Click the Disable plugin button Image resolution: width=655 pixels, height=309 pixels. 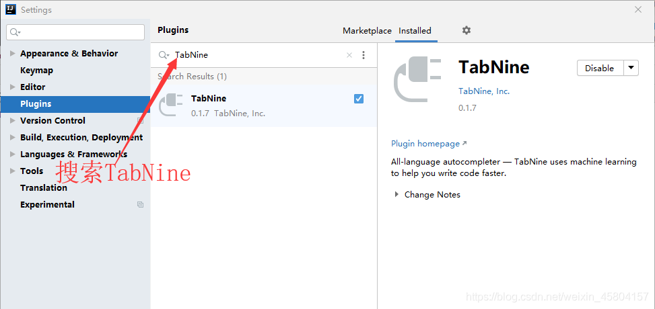tap(600, 68)
